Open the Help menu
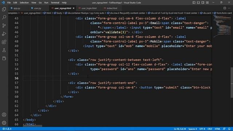 64,3
